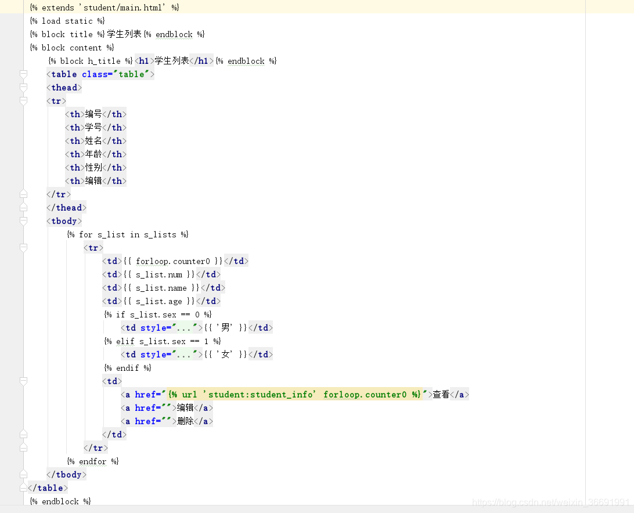Click the th 姓名 header cell line

[x=96, y=140]
